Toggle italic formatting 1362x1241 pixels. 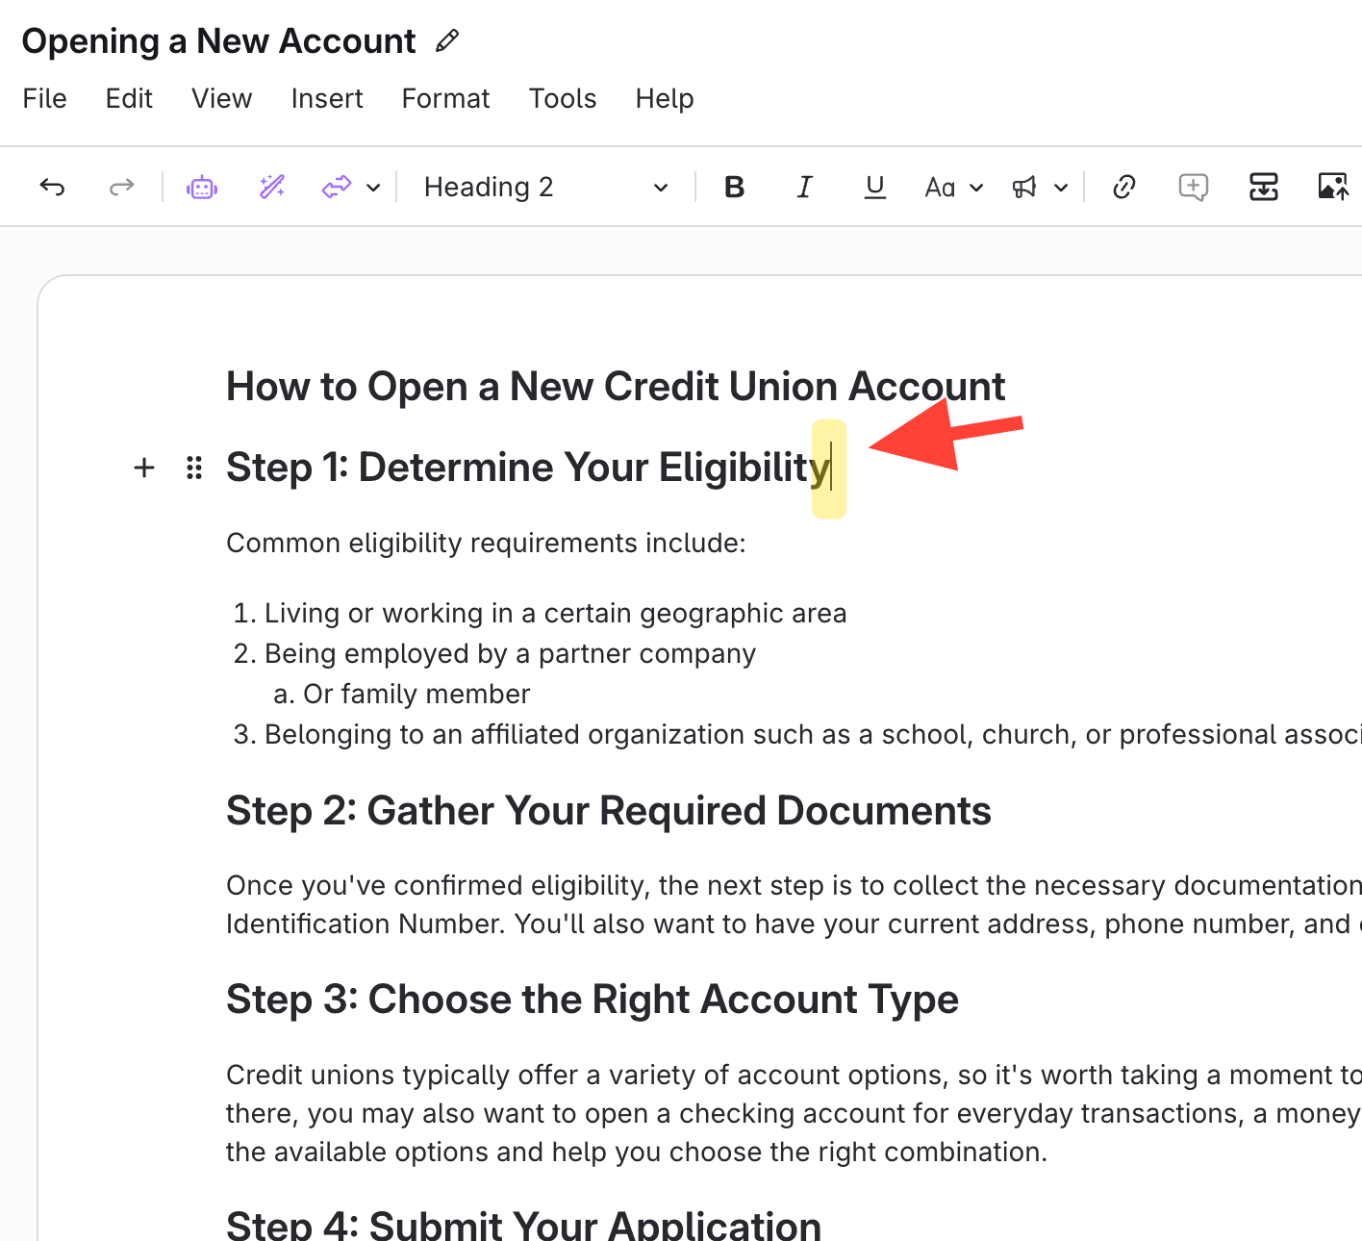[x=804, y=188]
